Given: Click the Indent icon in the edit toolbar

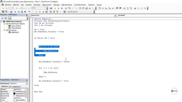Looking at the screenshot, I should [117, 8].
